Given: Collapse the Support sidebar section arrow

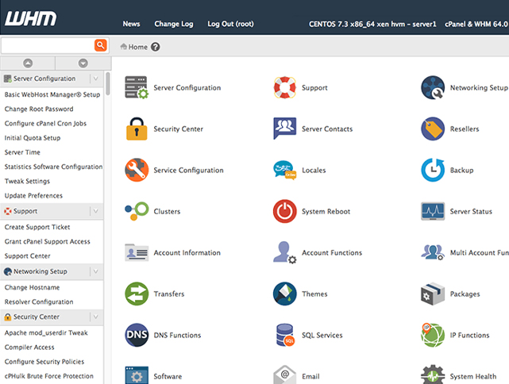Looking at the screenshot, I should 95,211.
